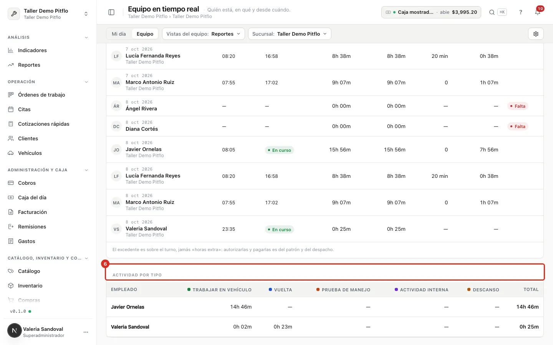Open the Vistas del equipo dropdown
The width and height of the screenshot is (553, 345).
tap(204, 34)
